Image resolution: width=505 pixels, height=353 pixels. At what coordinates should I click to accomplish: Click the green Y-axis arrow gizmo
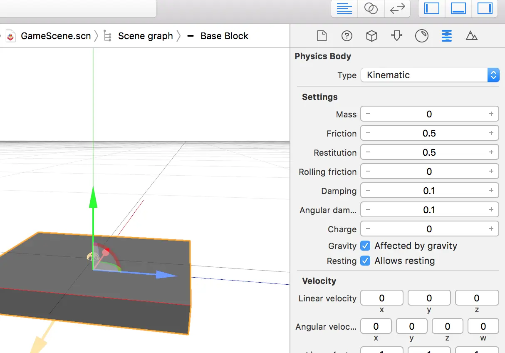pos(93,198)
